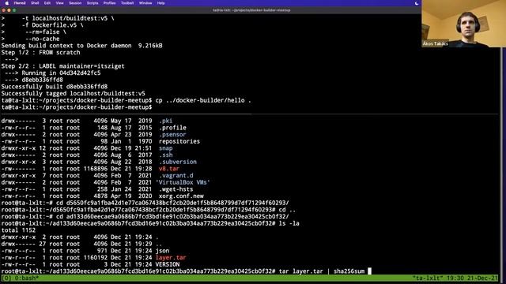Open the View menu
Viewport: 506px width, 284px height.
pos(60,3)
